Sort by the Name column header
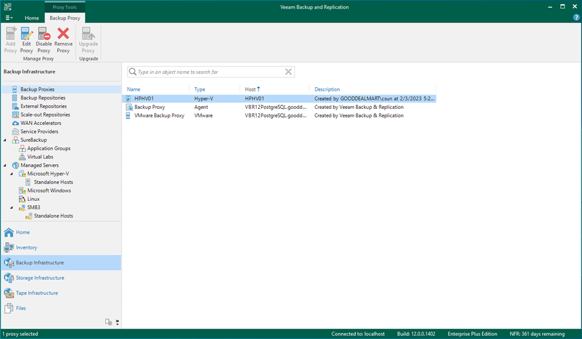This screenshot has height=339, width=582. tap(134, 89)
